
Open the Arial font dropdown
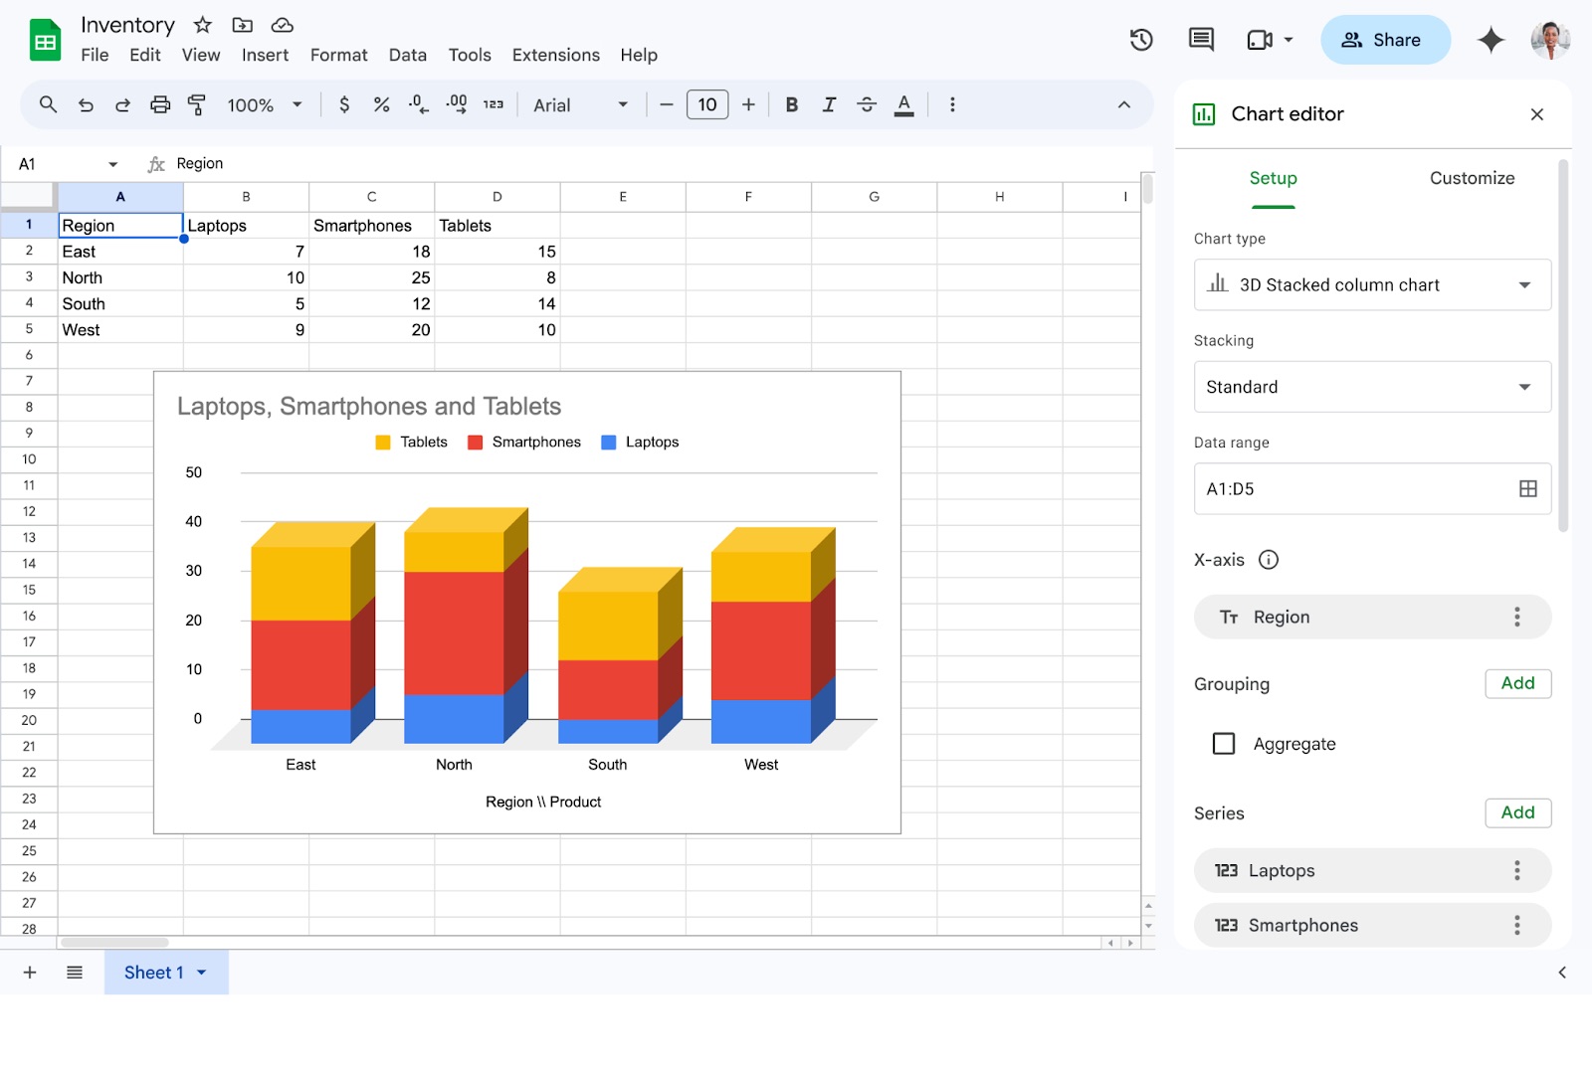click(x=580, y=104)
